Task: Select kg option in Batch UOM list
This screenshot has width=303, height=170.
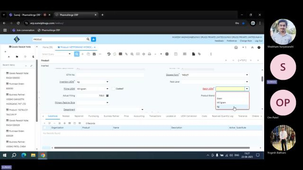Action: pos(232,107)
